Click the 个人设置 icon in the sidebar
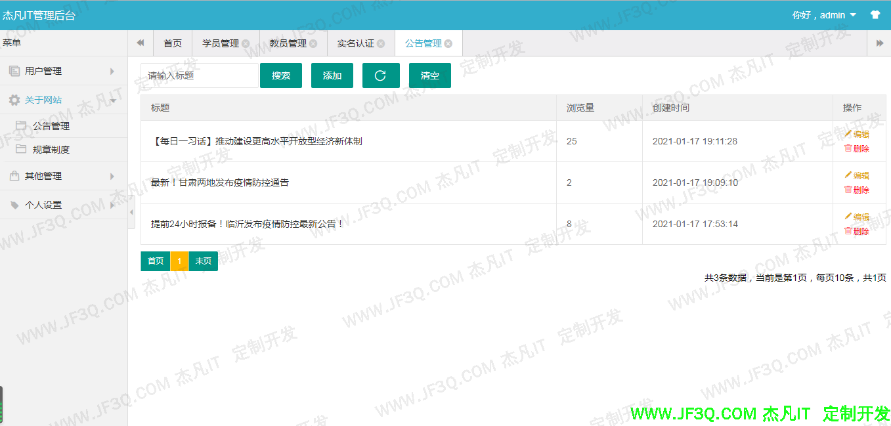This screenshot has height=426, width=891. [16, 204]
